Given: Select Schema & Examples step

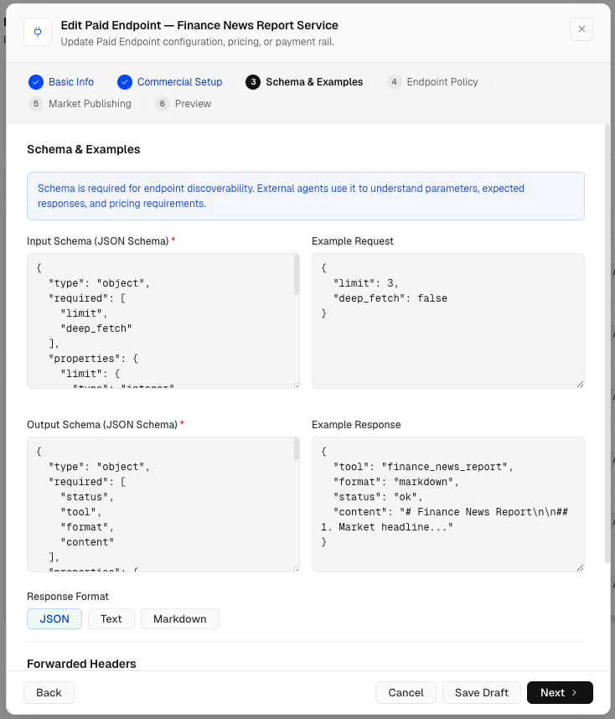Looking at the screenshot, I should click(x=314, y=82).
